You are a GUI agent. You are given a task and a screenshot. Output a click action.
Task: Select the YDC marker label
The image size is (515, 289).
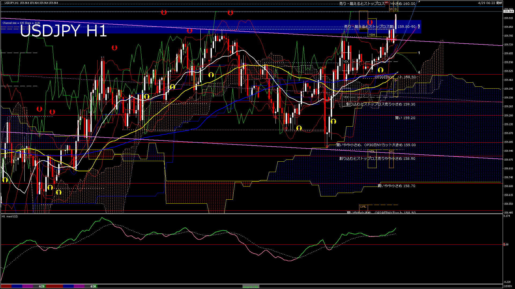(346, 62)
